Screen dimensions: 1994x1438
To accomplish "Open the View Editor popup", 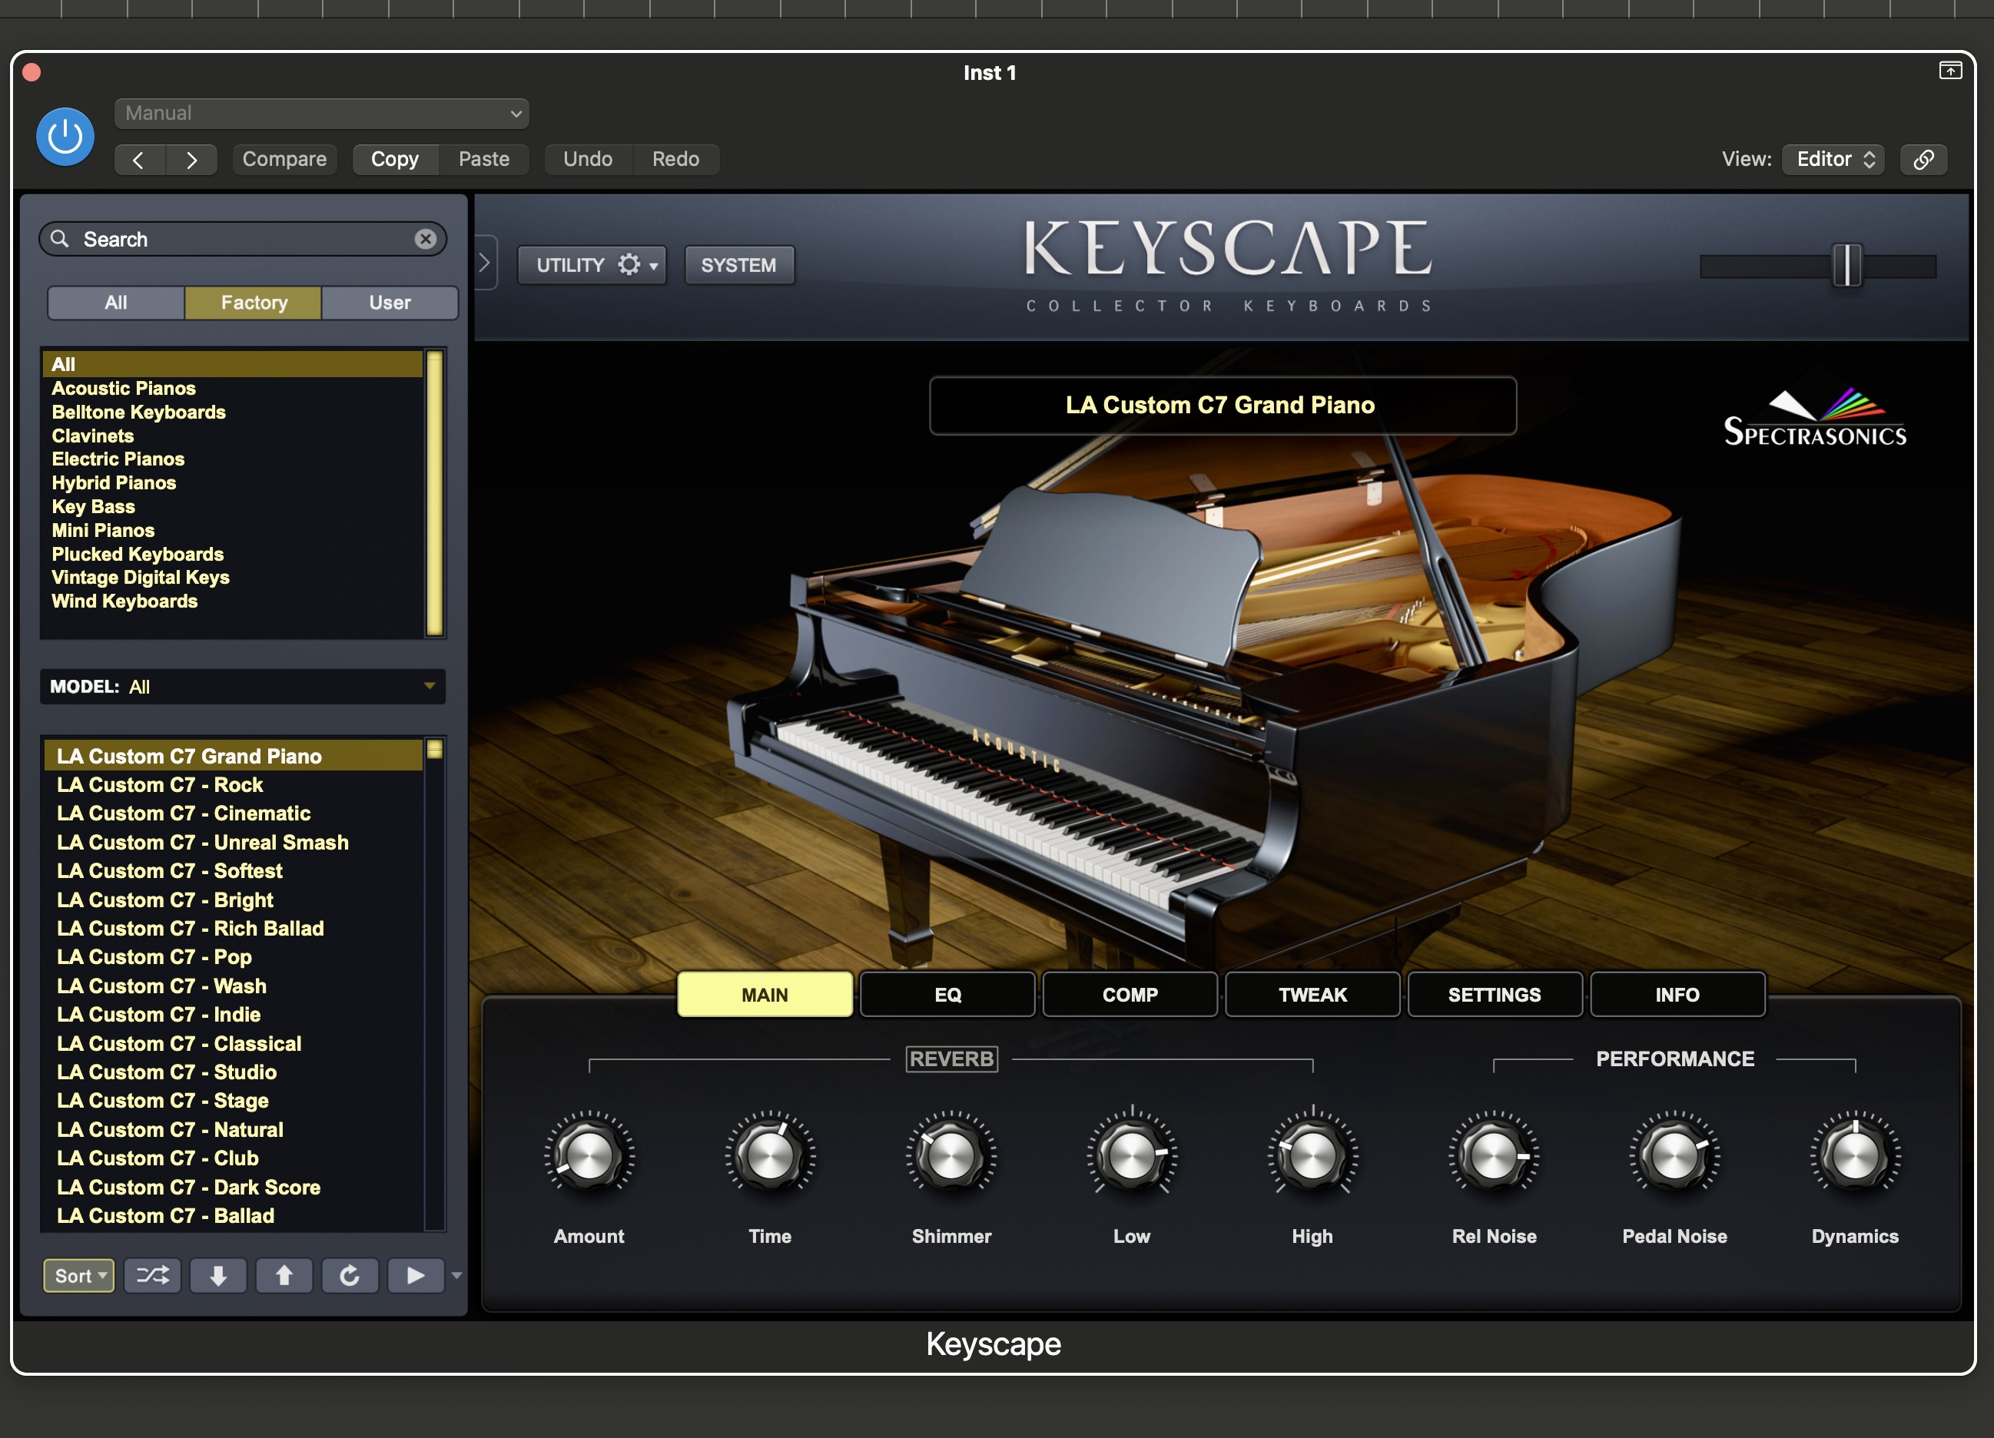I will (1833, 159).
